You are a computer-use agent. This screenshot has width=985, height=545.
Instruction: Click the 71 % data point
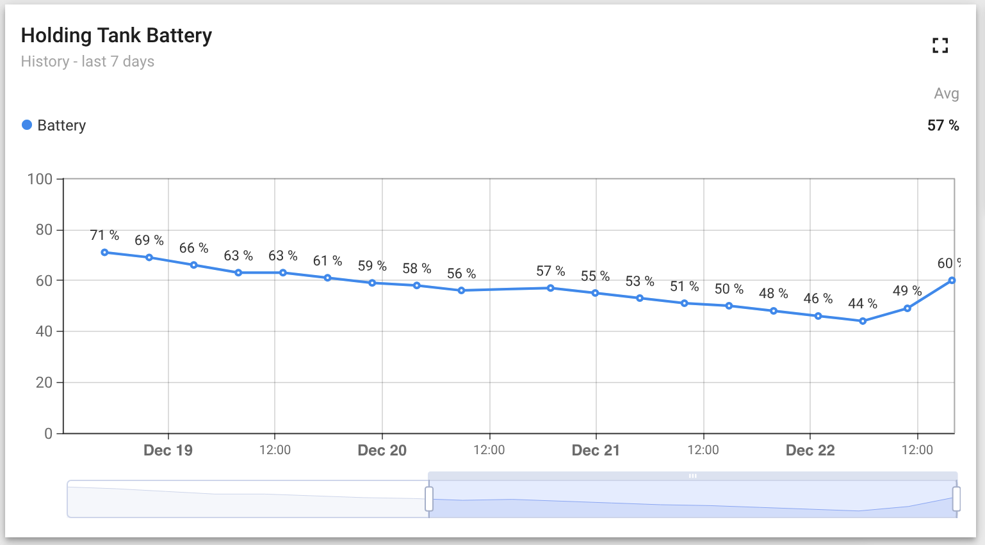105,253
